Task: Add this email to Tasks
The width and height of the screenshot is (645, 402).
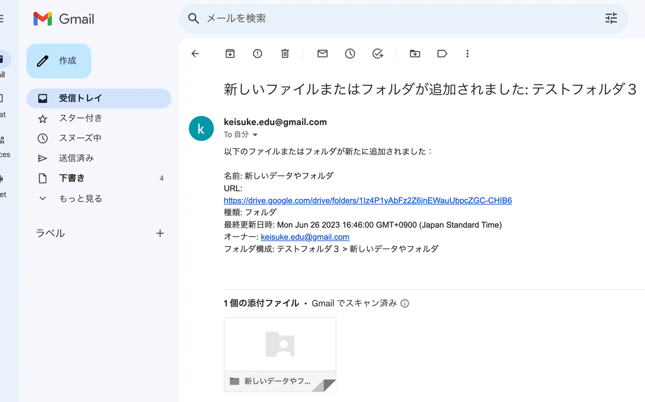Action: coord(378,54)
